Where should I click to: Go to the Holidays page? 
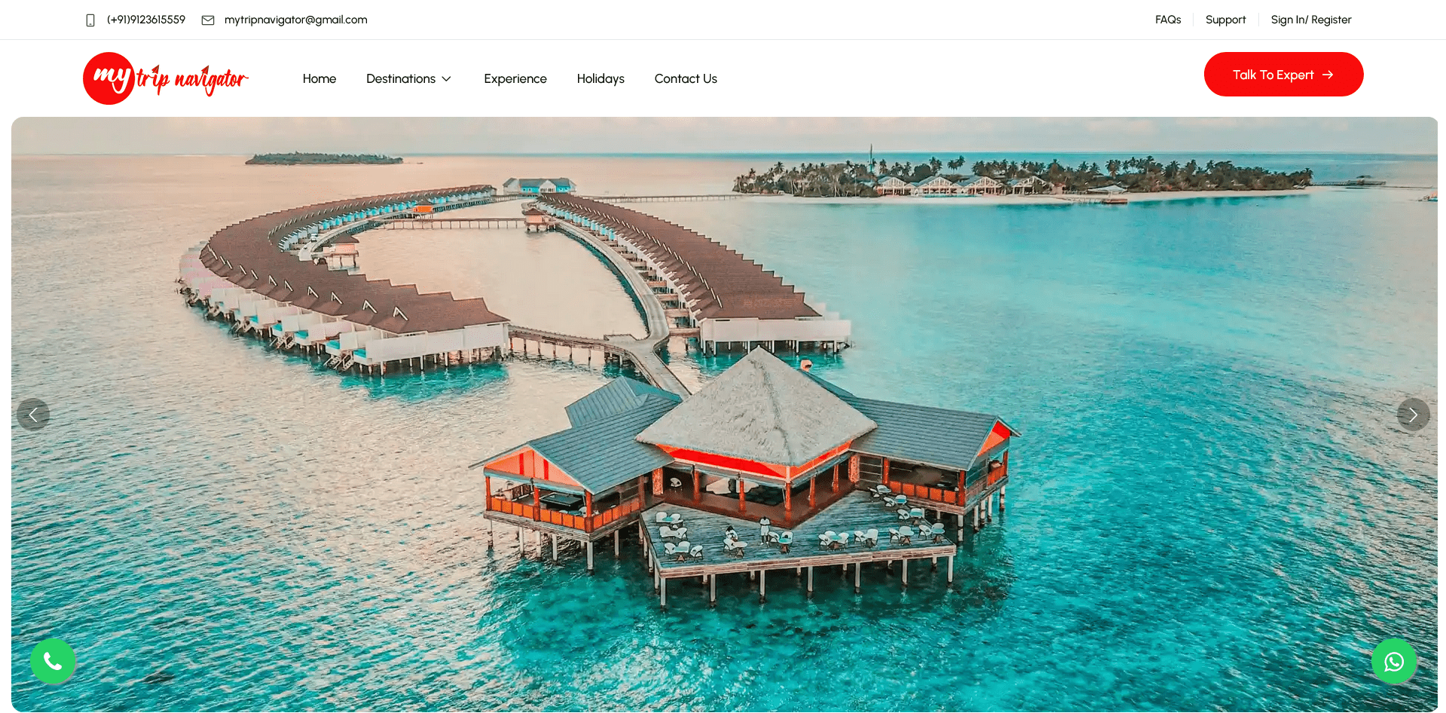[x=601, y=78]
